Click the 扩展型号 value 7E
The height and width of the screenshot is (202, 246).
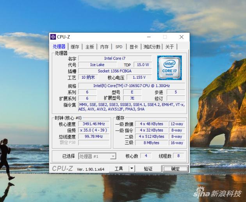point(132,98)
